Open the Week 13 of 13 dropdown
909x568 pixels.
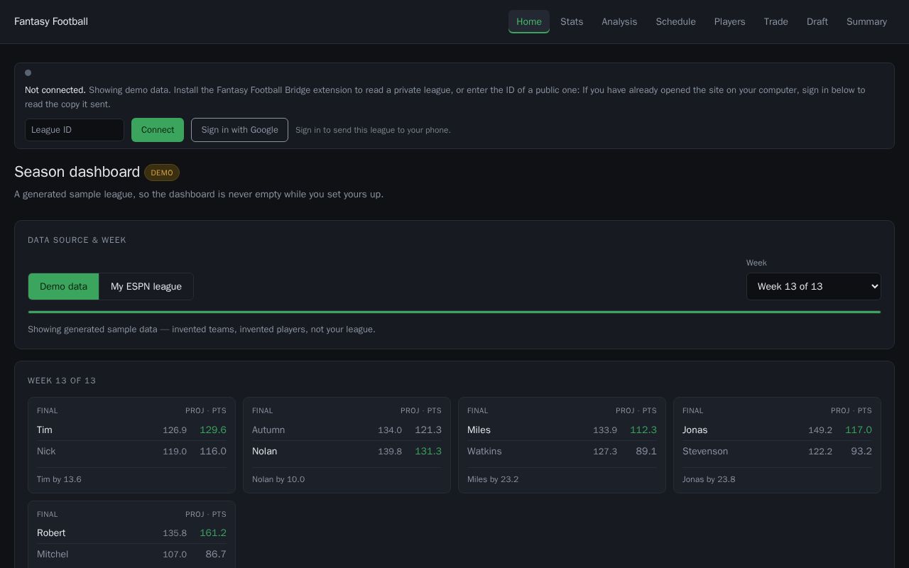(814, 286)
